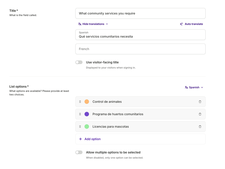Click Hide translations link
Viewport: 225px width, 169px height.
[93, 24]
